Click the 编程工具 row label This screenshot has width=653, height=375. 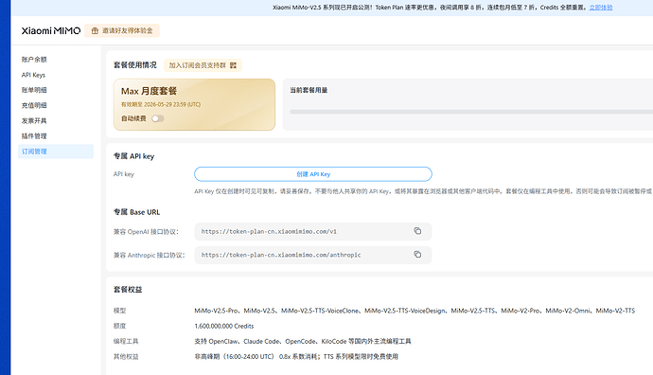(x=126, y=341)
